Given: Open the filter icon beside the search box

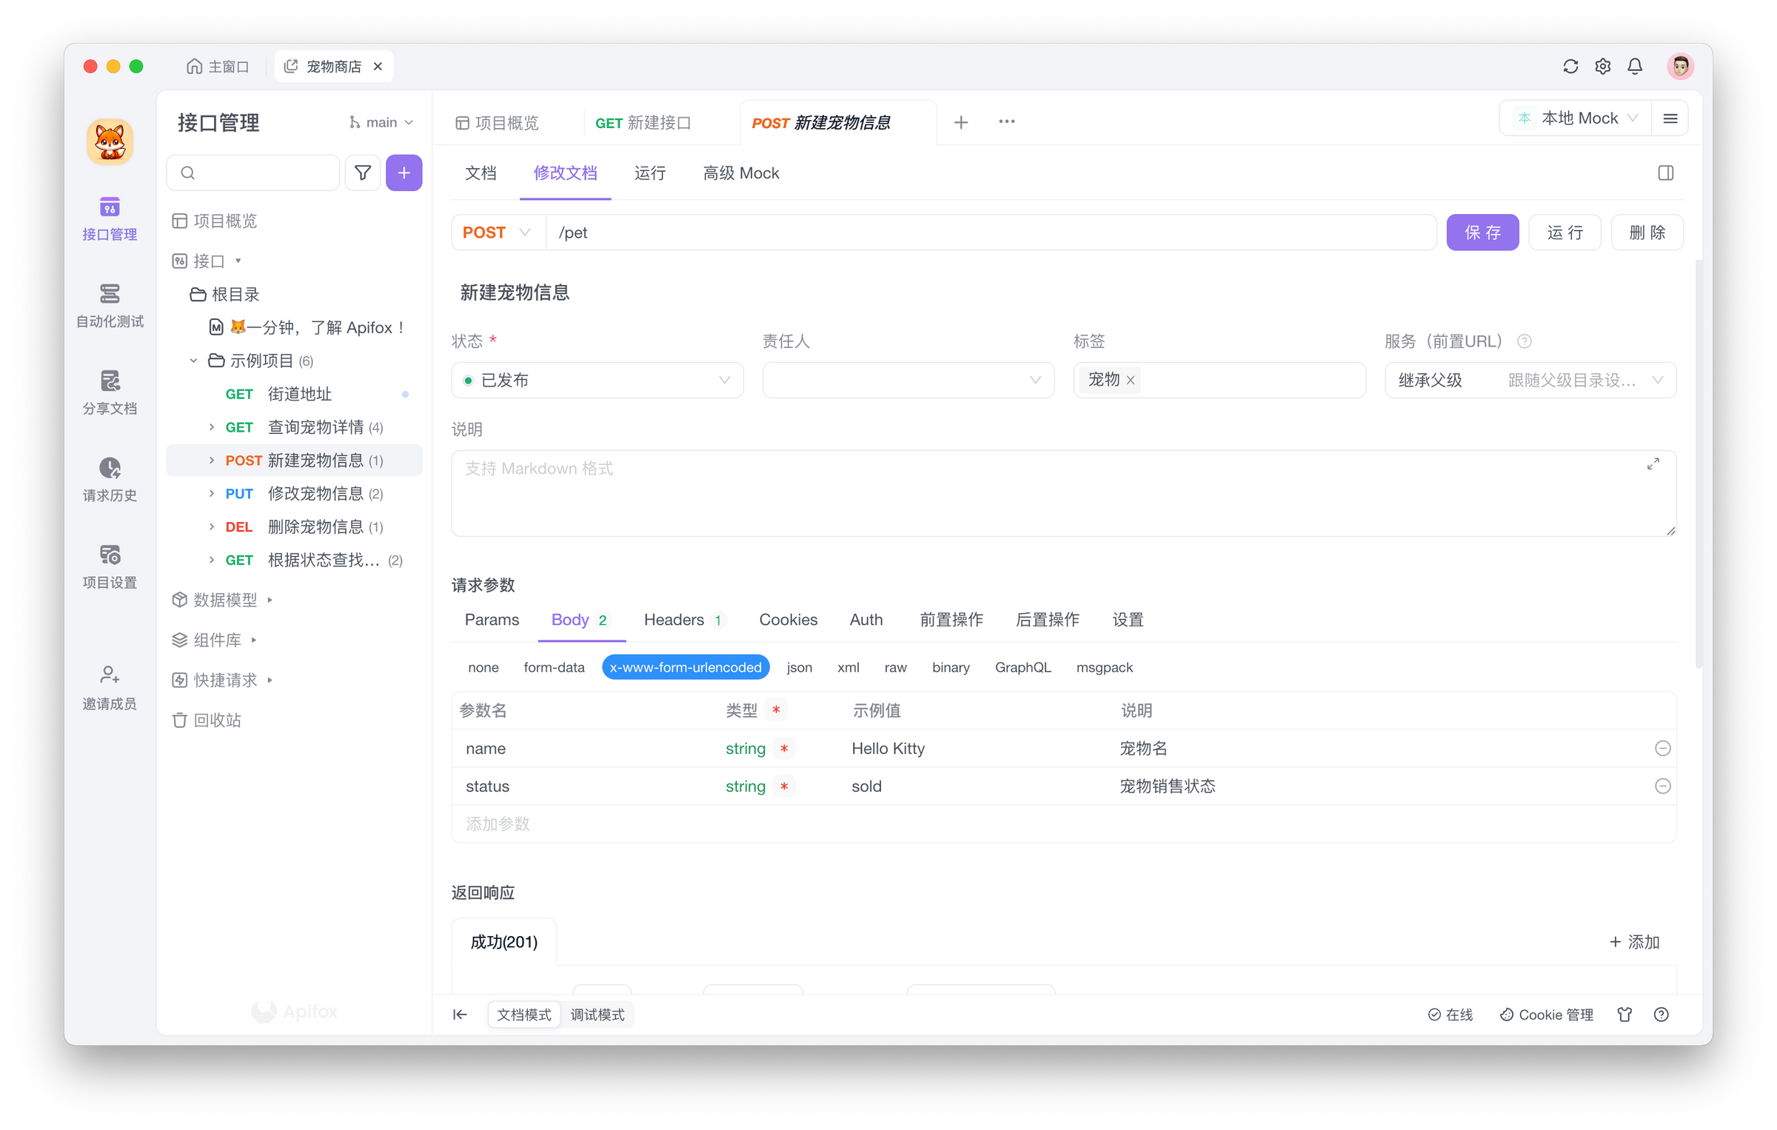Looking at the screenshot, I should (362, 173).
